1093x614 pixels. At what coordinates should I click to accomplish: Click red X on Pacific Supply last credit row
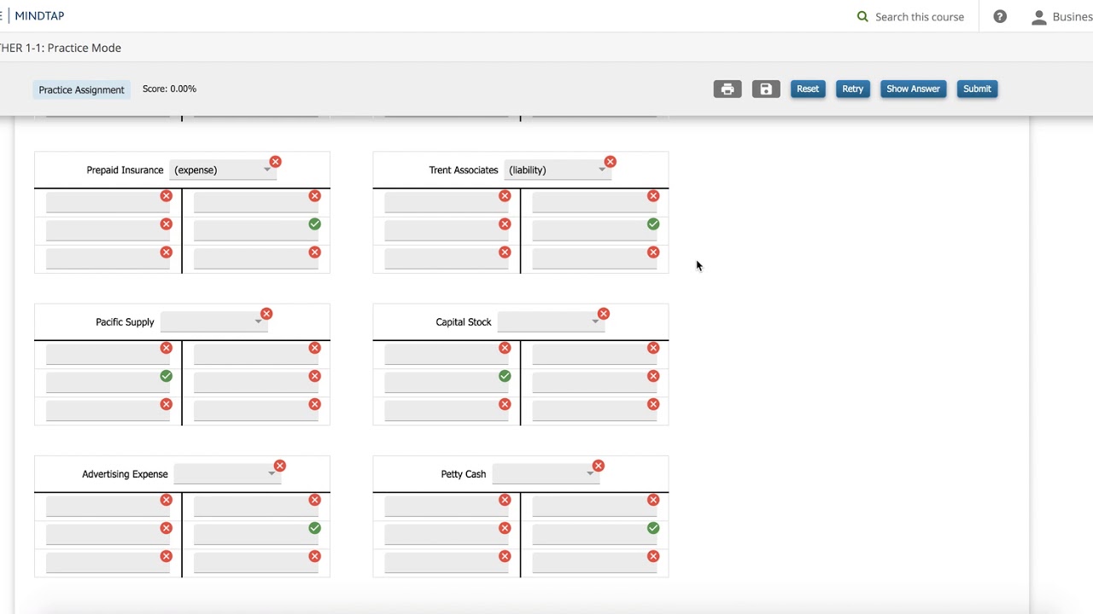pos(315,404)
